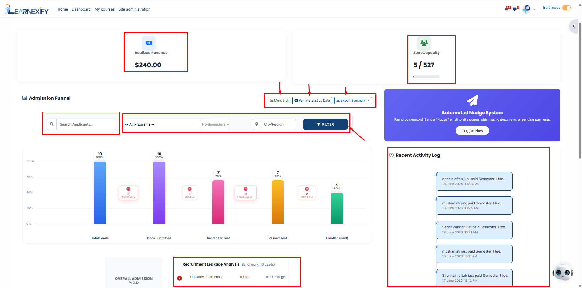Click the Blocked drop-off badge
Viewport: 582px width, 288px height.
(x=190, y=193)
